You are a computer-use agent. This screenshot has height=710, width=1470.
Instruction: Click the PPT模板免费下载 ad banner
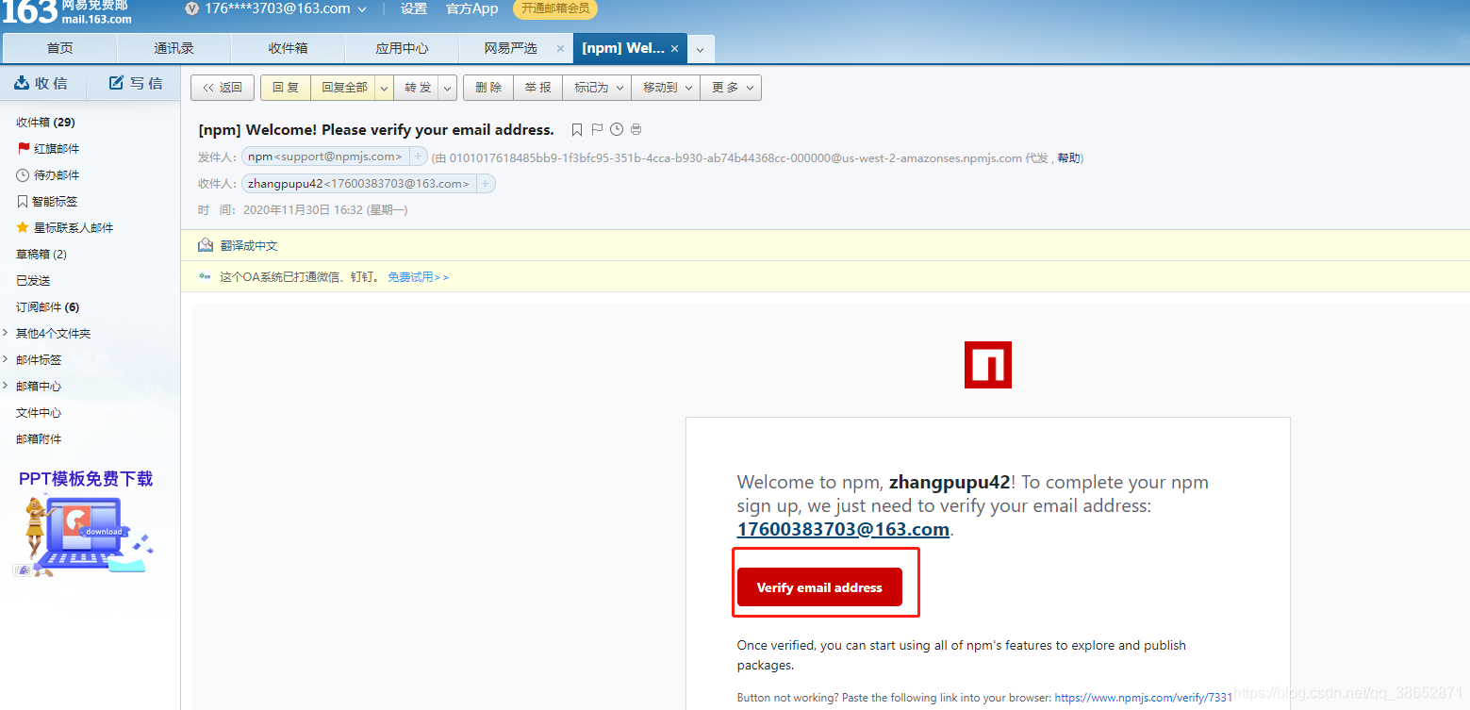(x=85, y=523)
